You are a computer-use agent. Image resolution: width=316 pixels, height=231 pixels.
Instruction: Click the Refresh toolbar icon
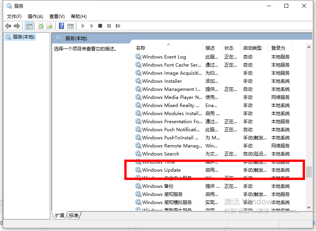point(41,26)
